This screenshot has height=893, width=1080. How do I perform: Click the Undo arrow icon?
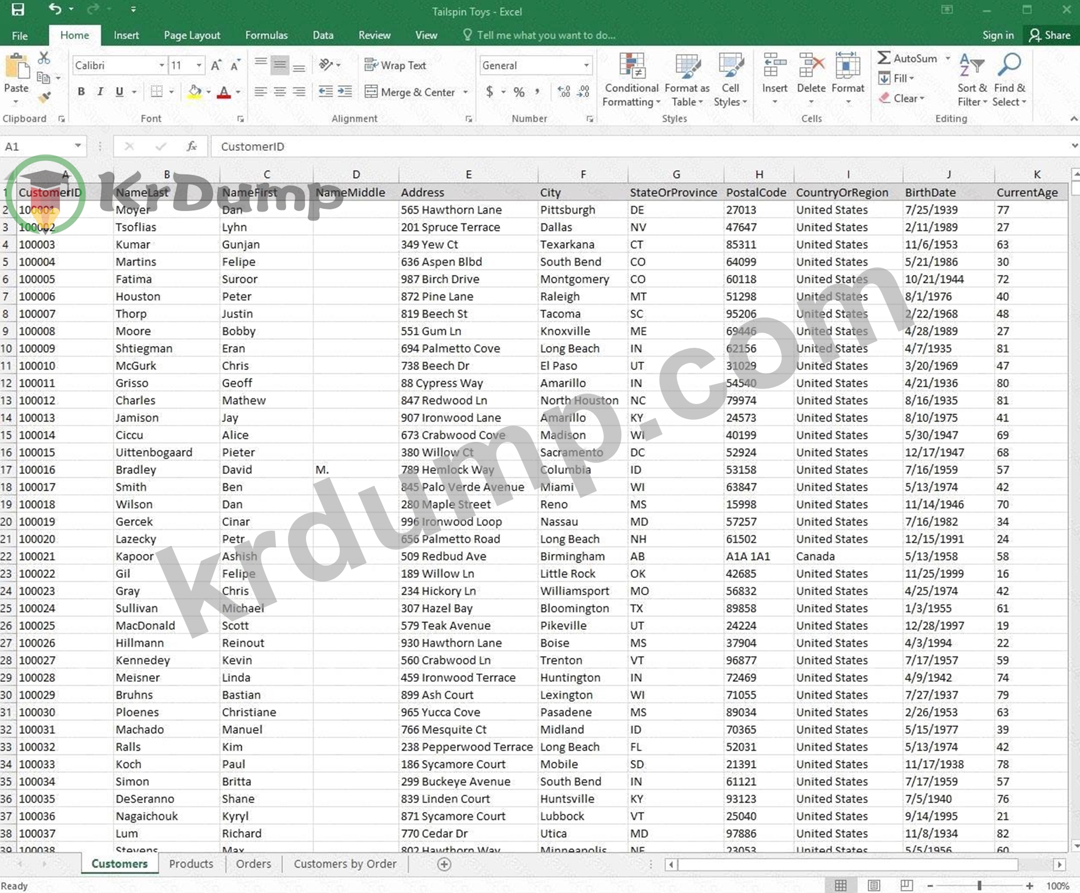(55, 9)
